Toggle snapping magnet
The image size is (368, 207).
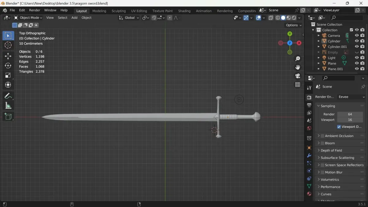point(154,18)
